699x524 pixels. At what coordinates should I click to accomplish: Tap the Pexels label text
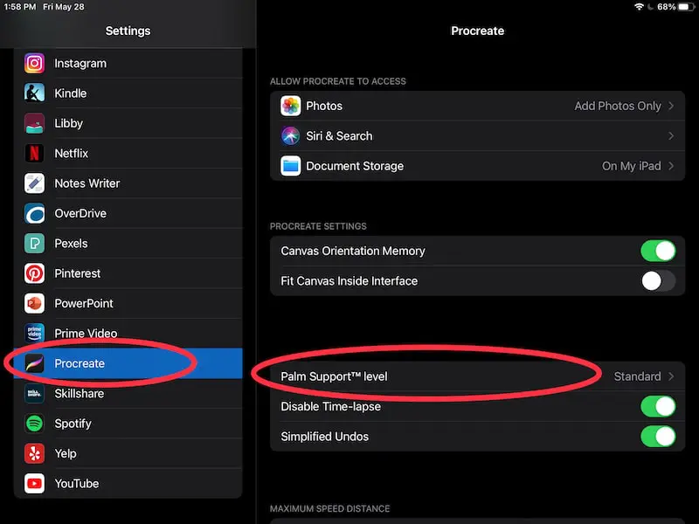click(71, 244)
